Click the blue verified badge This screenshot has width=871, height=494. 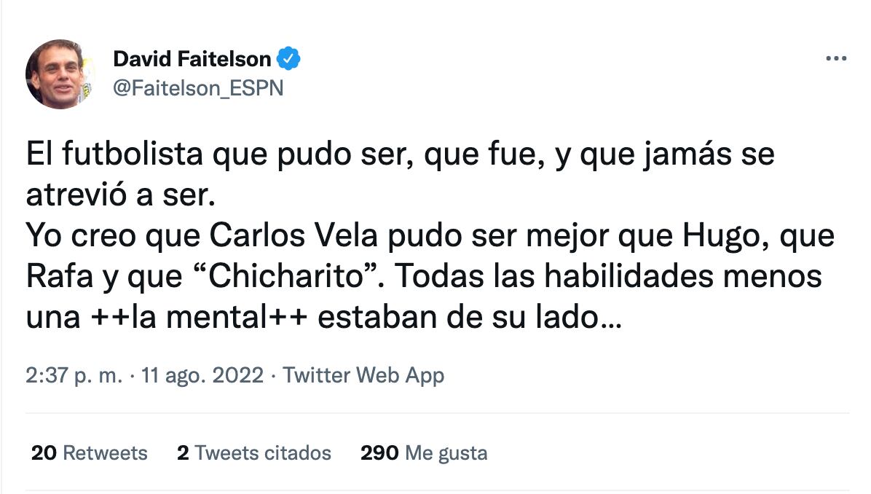(x=290, y=59)
